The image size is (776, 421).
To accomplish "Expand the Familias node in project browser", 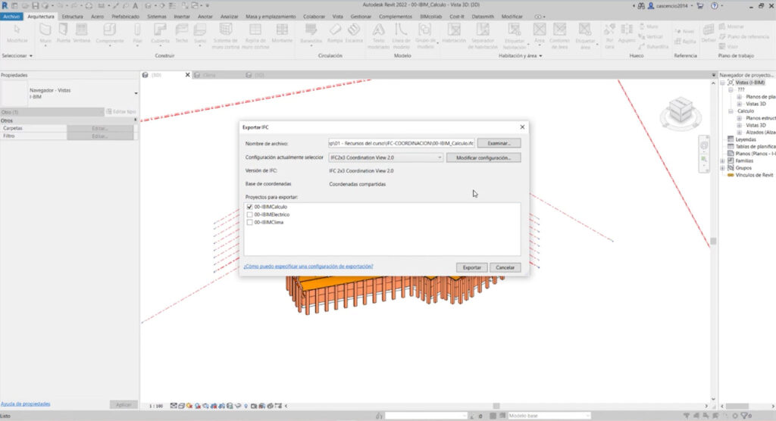I will pos(722,161).
